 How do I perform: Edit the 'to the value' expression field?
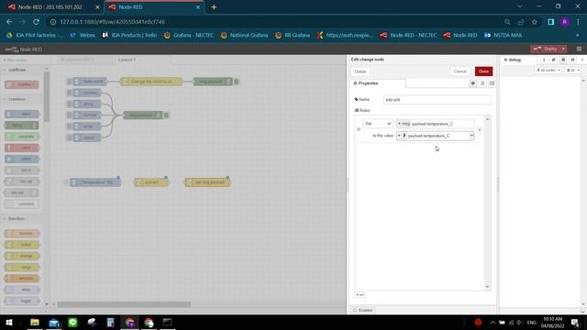pos(437,136)
